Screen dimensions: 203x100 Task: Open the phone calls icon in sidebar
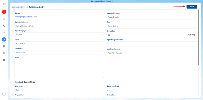pyautogui.click(x=4, y=26)
